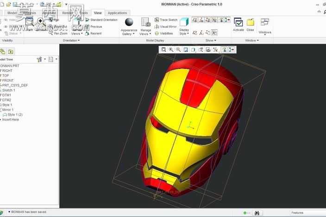Switch to the Analysis ribbon tab
The image size is (326, 217).
click(x=30, y=13)
